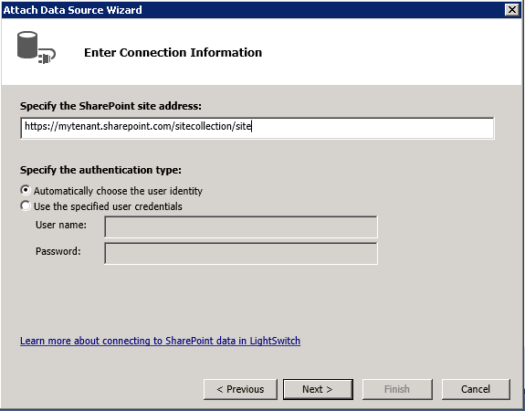525x411 pixels.
Task: Open Learn more about connecting to SharePoint link
Action: coord(160,341)
